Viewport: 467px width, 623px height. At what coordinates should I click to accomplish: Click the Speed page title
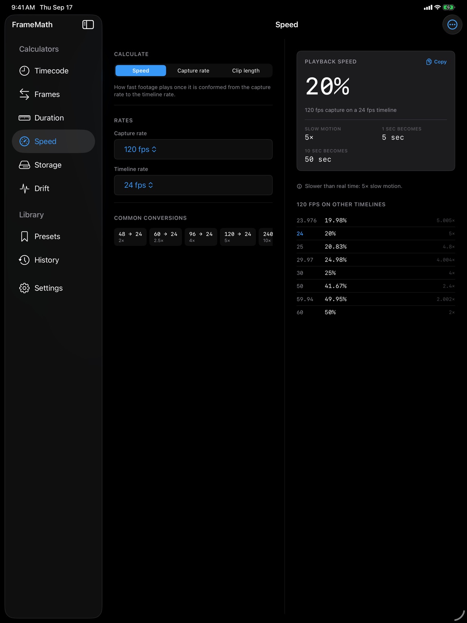287,25
